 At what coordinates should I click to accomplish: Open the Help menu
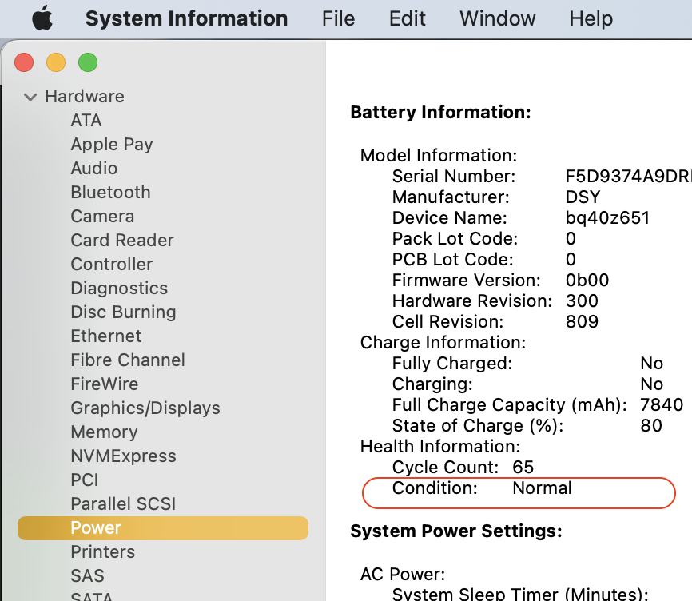(591, 18)
